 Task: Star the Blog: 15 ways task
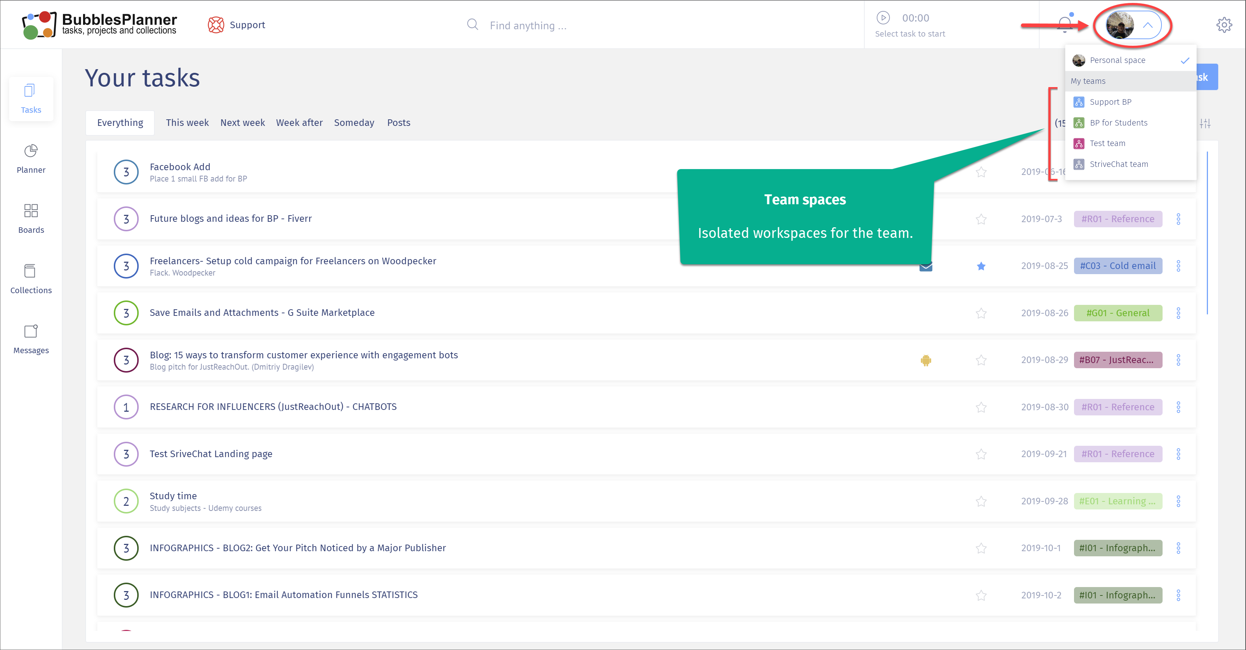(981, 360)
